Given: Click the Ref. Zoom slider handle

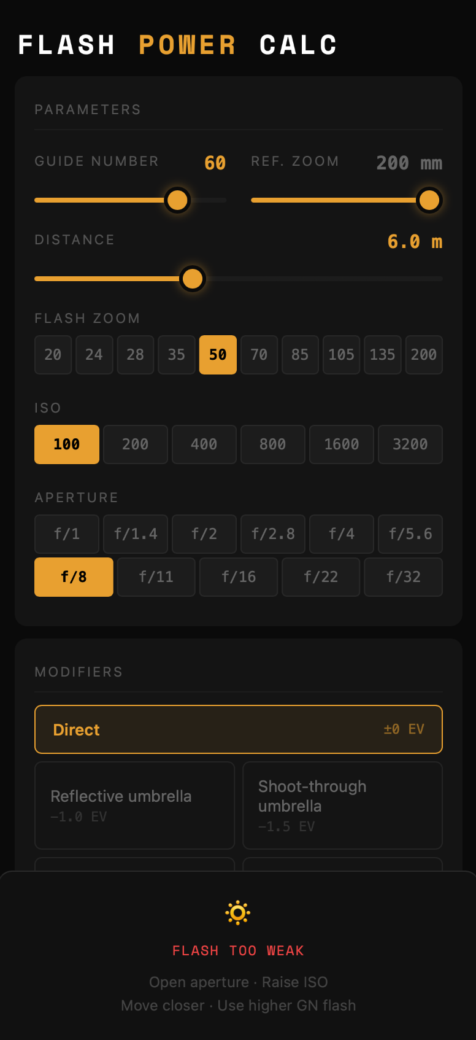Looking at the screenshot, I should pos(429,200).
